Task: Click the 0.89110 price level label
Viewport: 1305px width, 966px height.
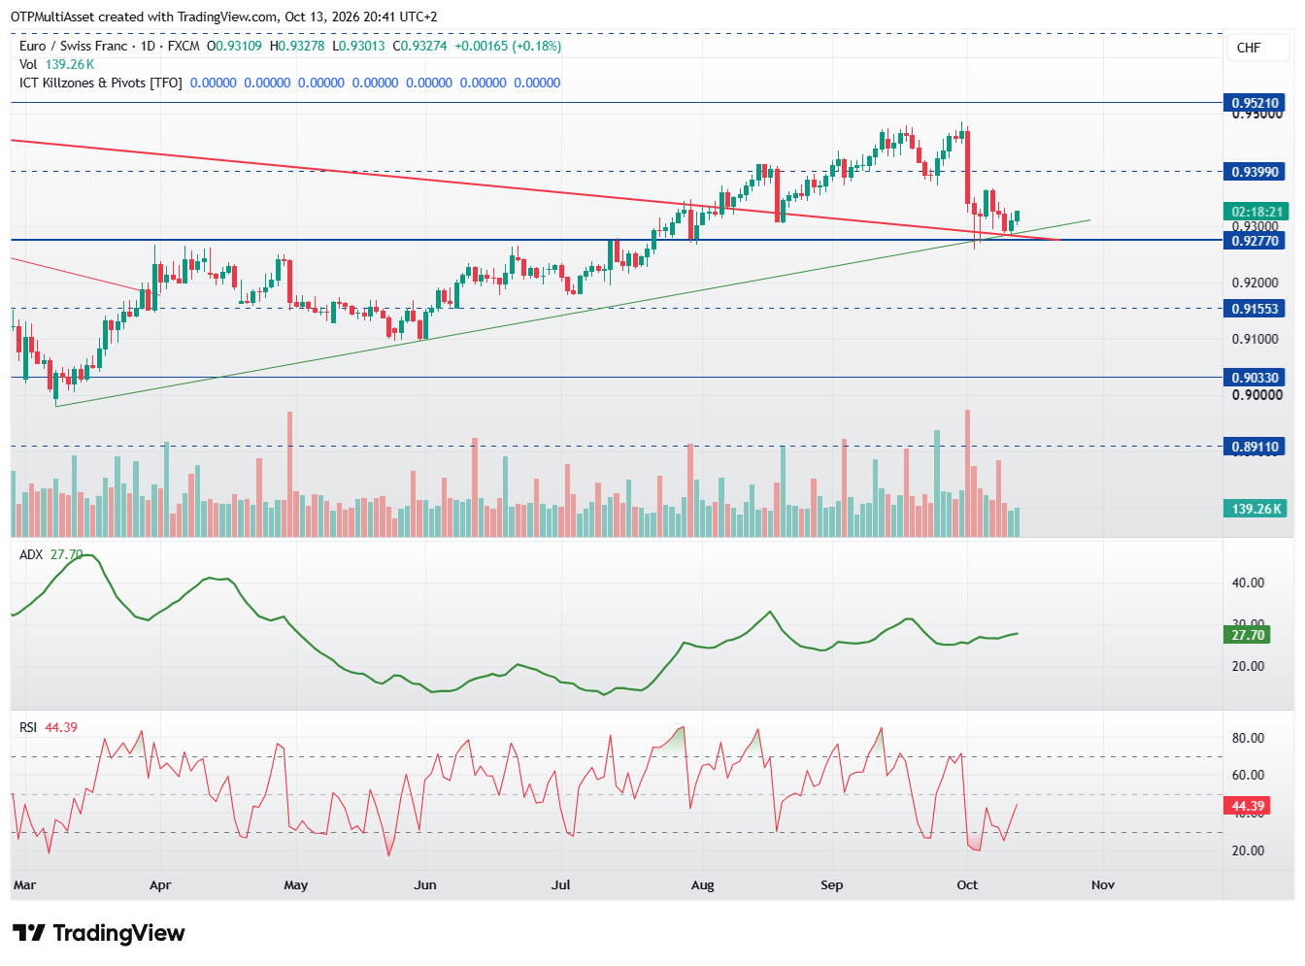Action: pos(1255,447)
